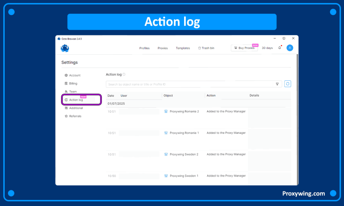Go to the Proxies tab
The width and height of the screenshot is (344, 206).
[163, 48]
